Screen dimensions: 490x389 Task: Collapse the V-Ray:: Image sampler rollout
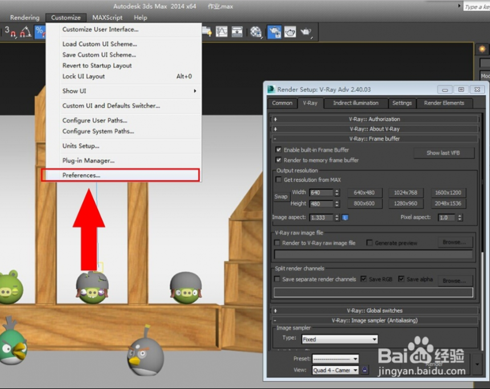click(374, 321)
